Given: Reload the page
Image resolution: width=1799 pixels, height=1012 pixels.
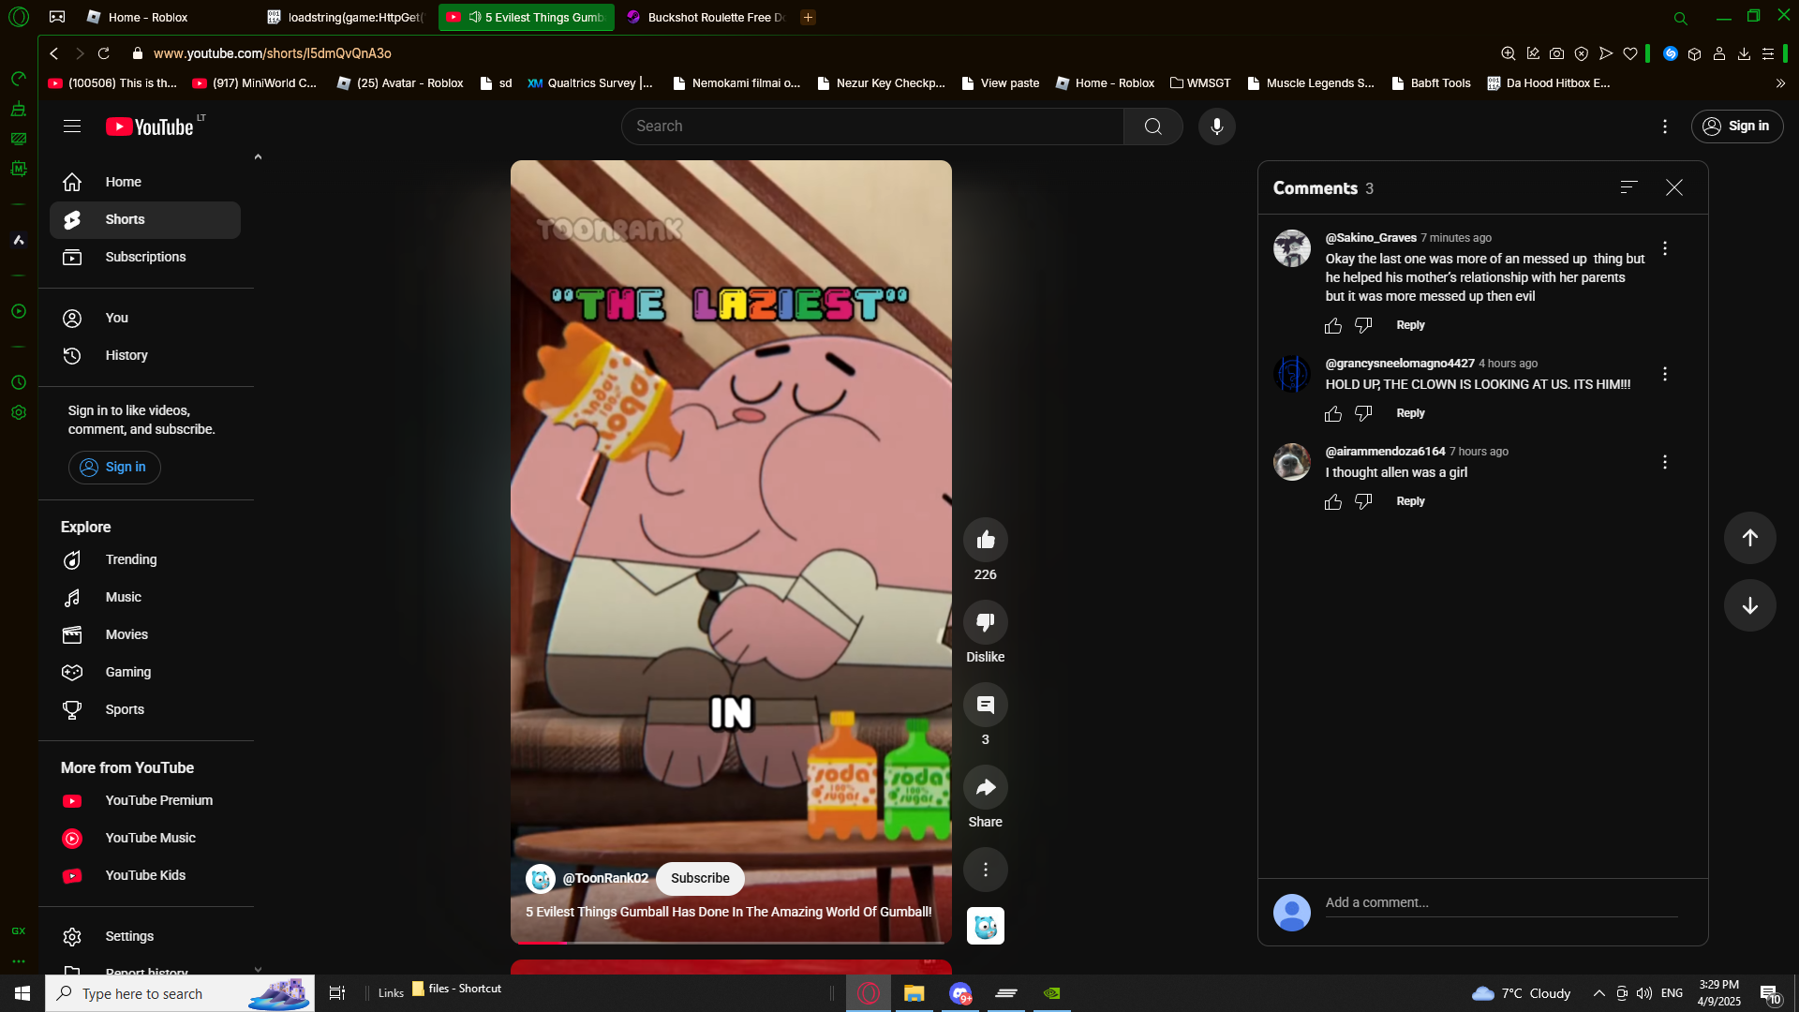Looking at the screenshot, I should tap(104, 53).
